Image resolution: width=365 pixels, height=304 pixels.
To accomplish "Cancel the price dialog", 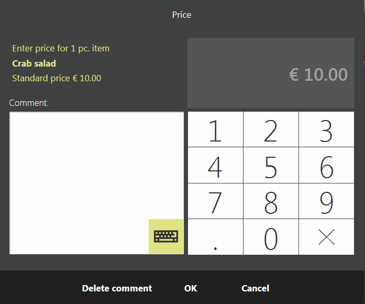I will pyautogui.click(x=255, y=288).
